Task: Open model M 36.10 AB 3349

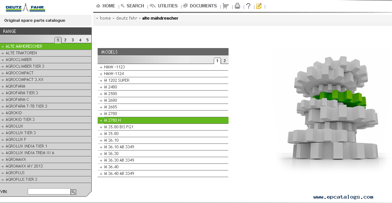Action: [x=163, y=147]
